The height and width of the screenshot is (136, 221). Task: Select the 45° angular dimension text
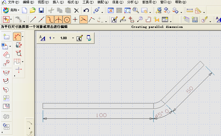point(162,114)
